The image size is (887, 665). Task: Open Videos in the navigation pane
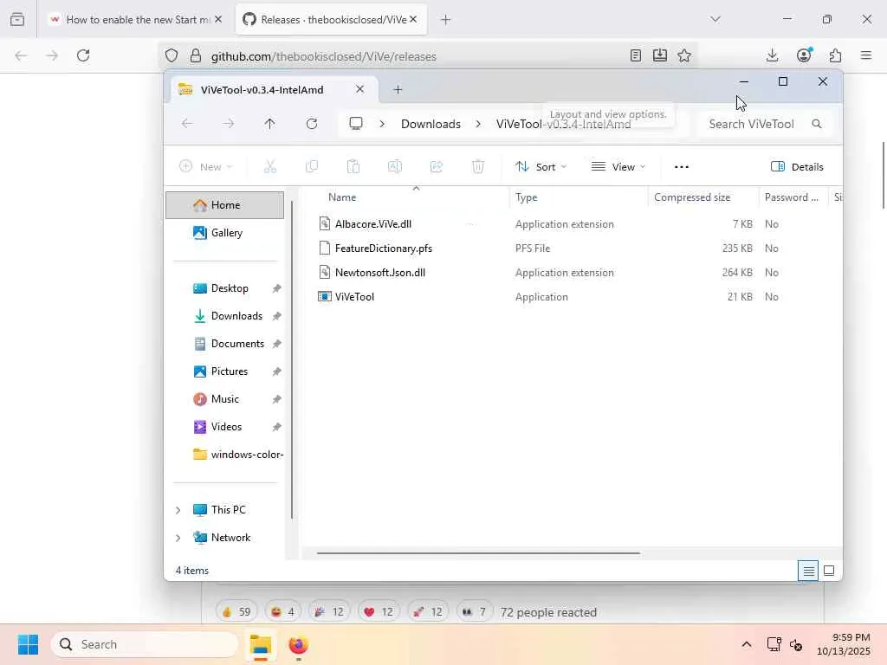coord(224,427)
